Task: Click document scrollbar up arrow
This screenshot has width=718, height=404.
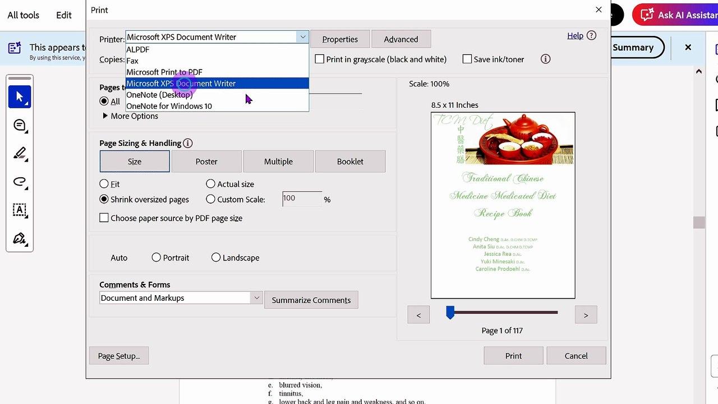Action: pyautogui.click(x=698, y=71)
